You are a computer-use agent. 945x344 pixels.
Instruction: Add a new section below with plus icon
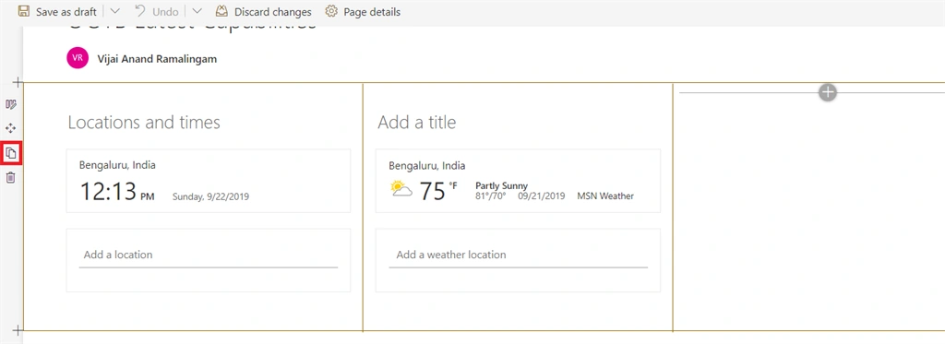pos(18,330)
